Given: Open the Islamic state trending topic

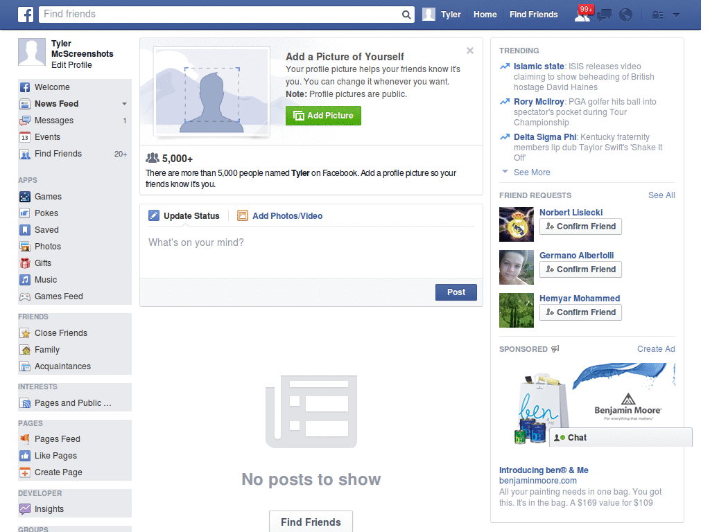Looking at the screenshot, I should point(539,66).
